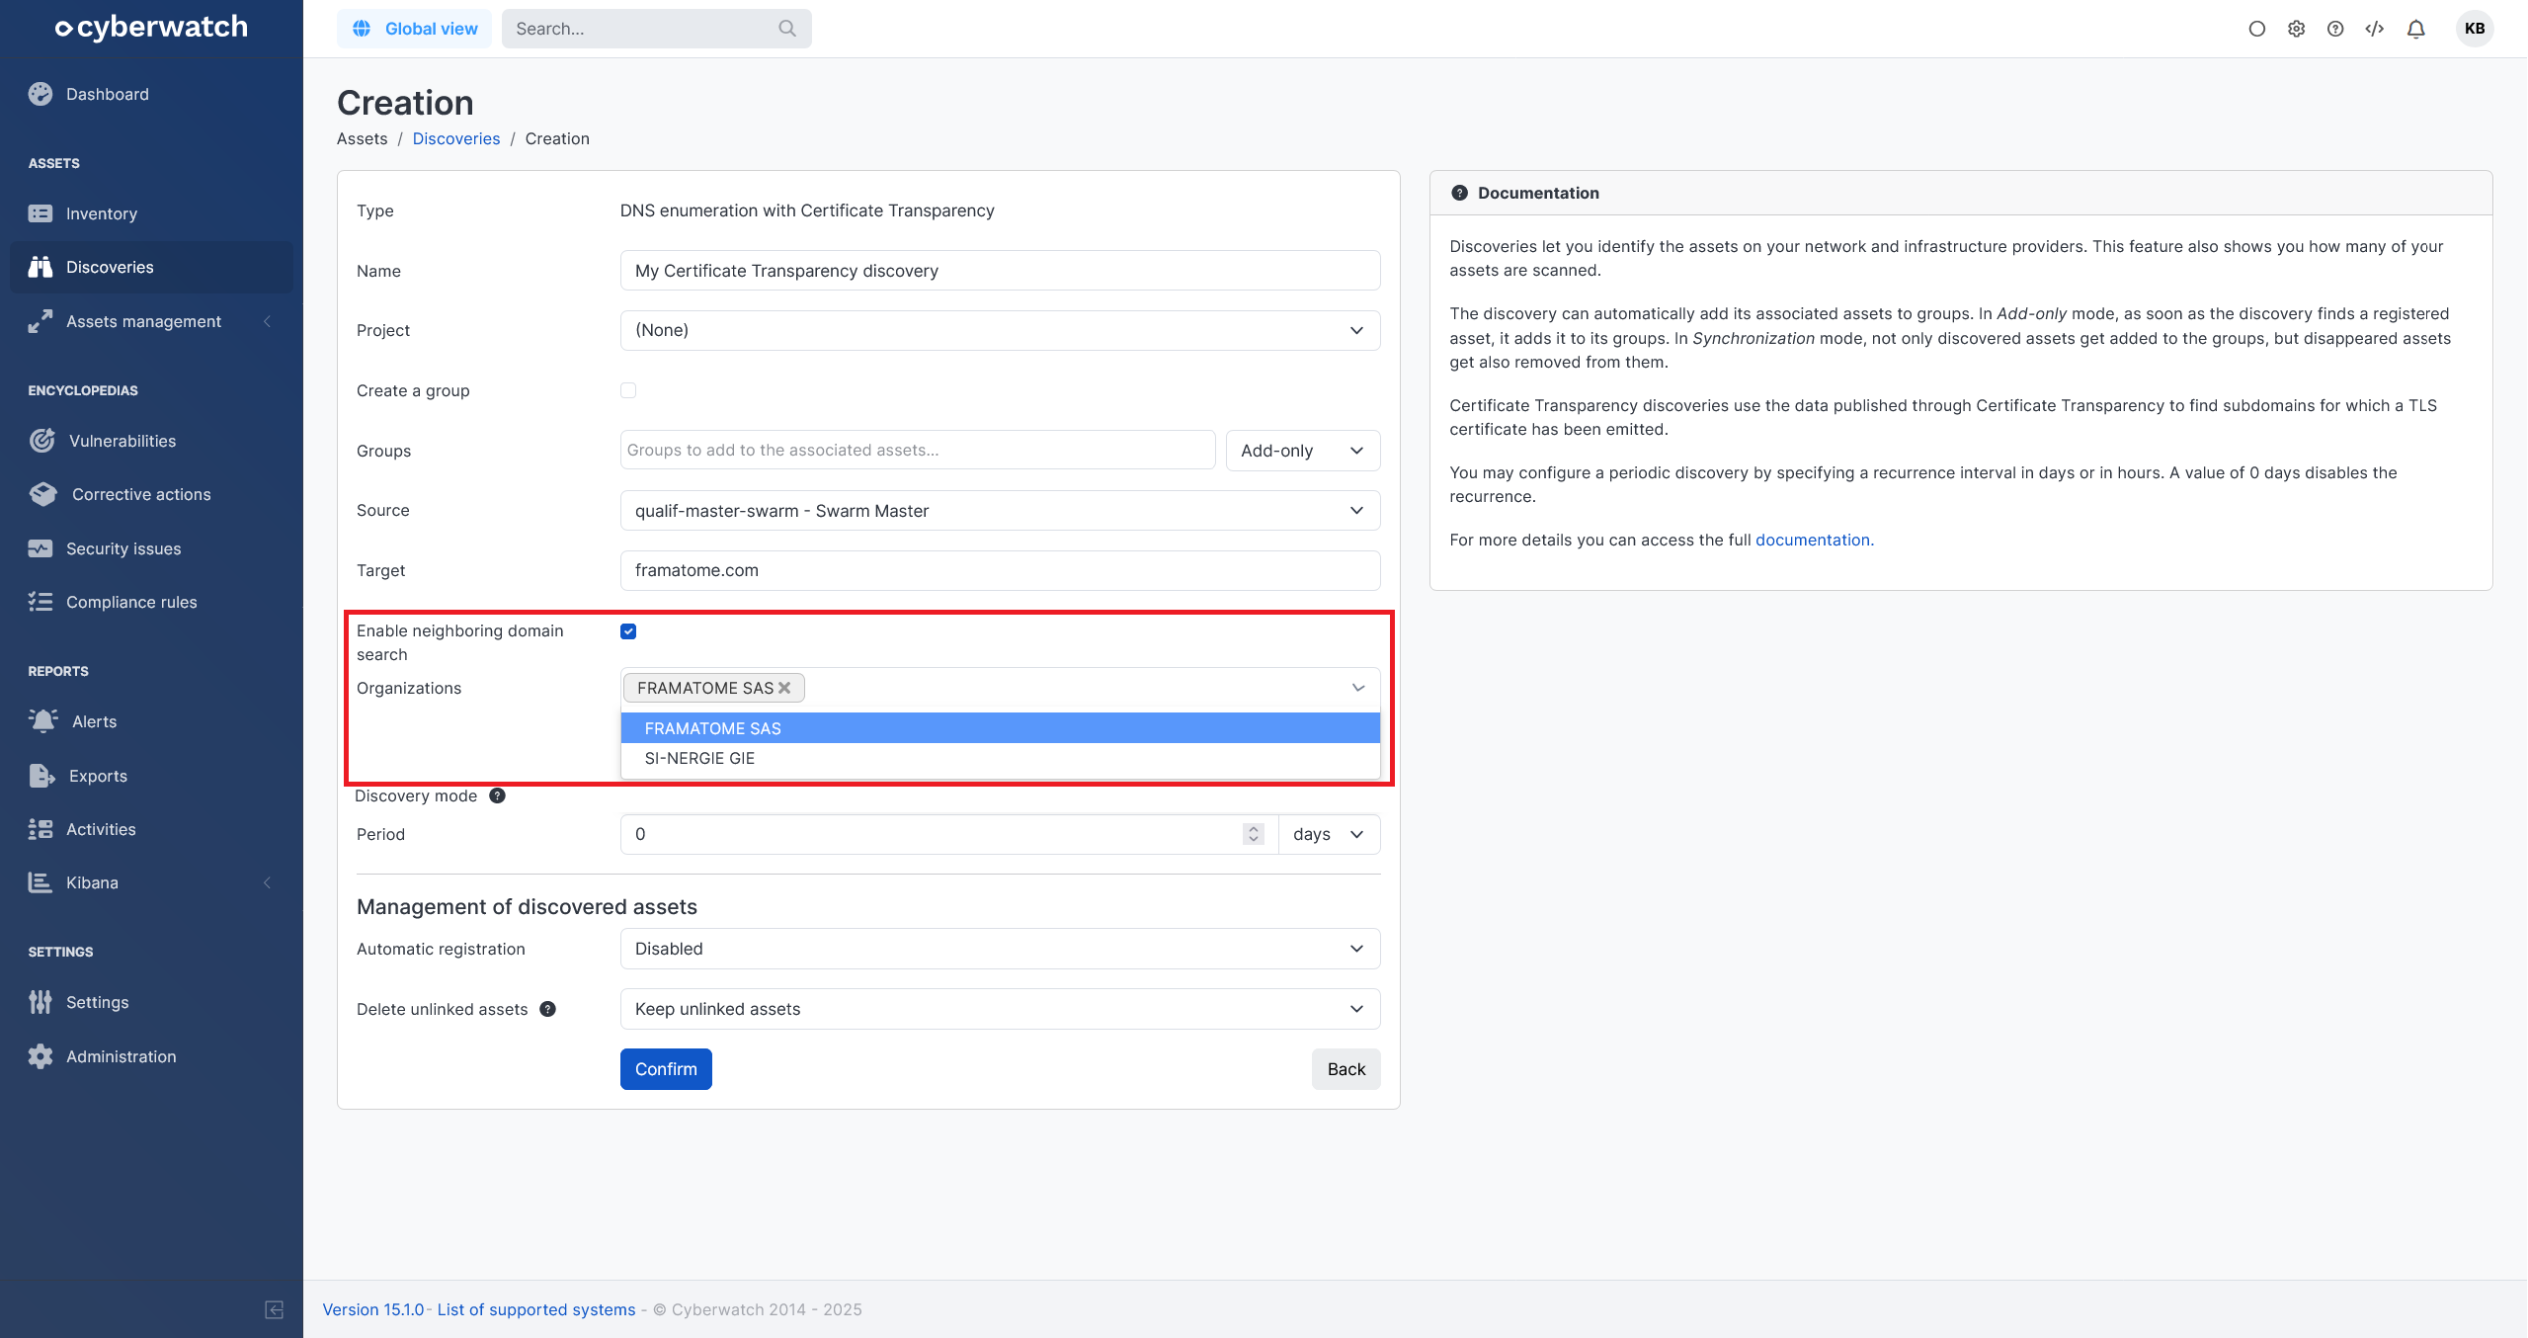2528x1338 pixels.
Task: Click the notifications bell icon
Action: click(x=2415, y=29)
